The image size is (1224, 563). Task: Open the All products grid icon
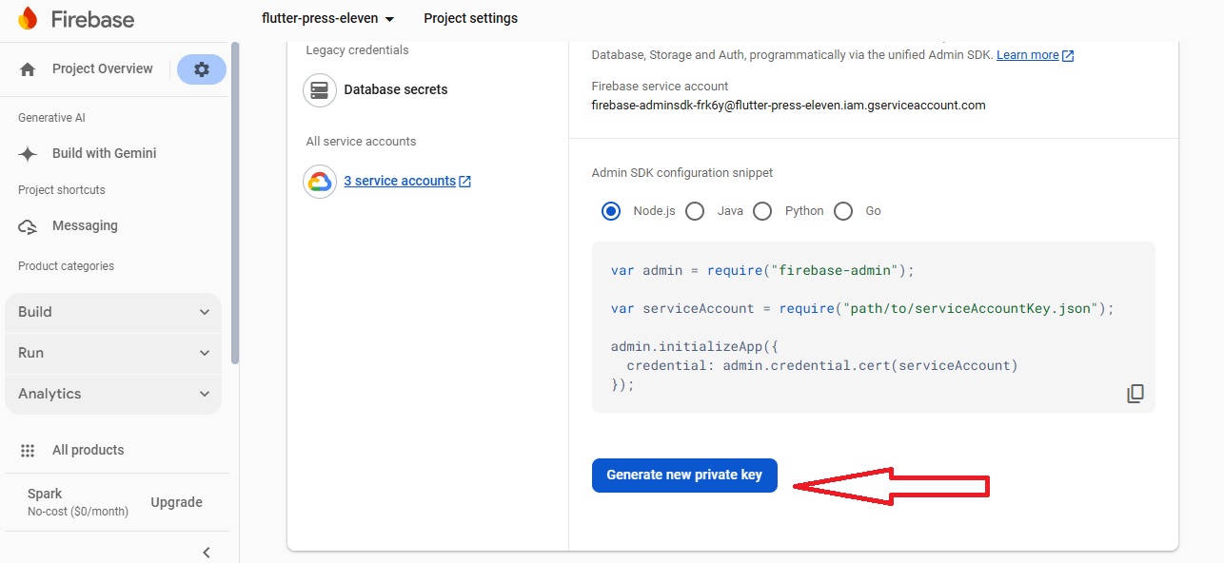28,451
